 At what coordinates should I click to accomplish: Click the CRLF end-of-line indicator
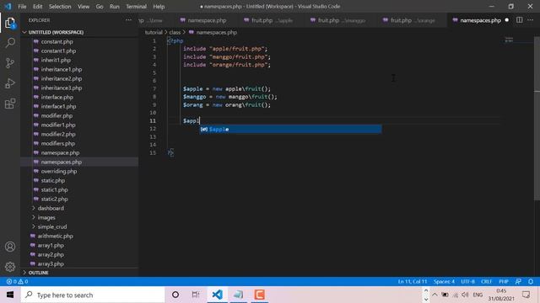(486, 281)
